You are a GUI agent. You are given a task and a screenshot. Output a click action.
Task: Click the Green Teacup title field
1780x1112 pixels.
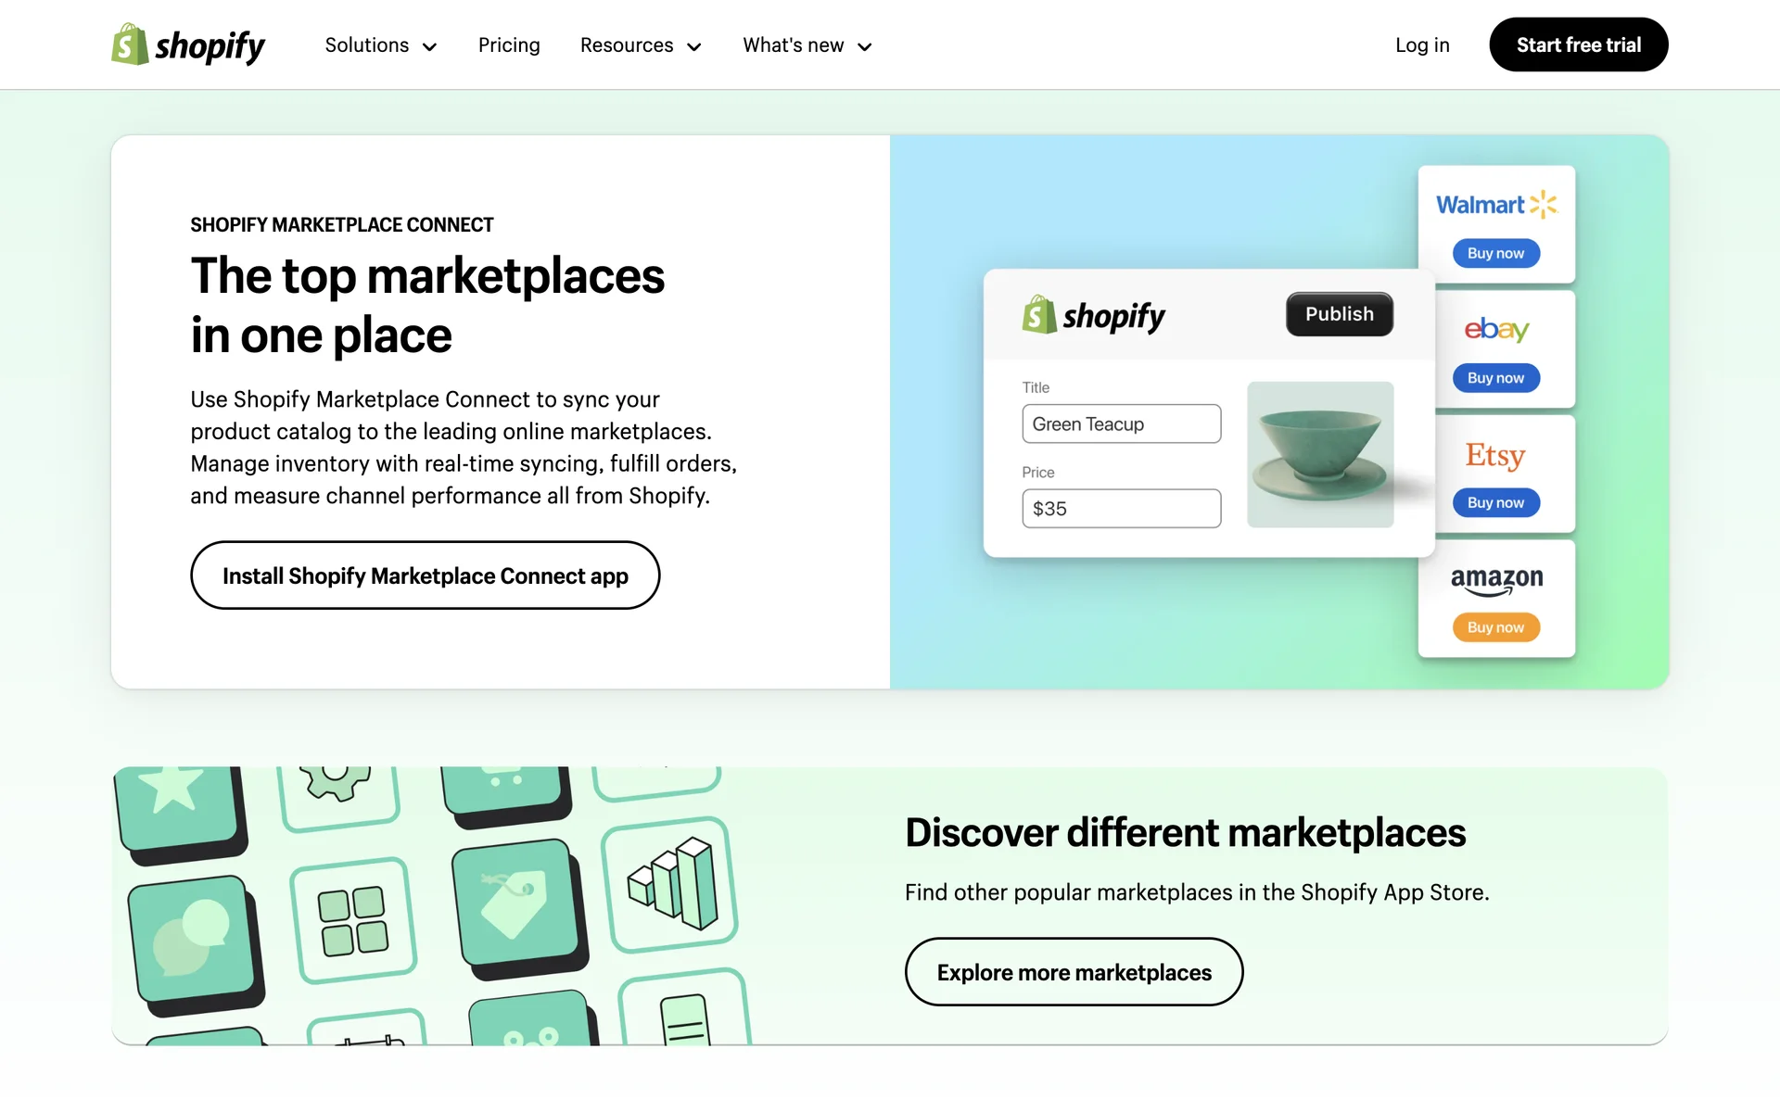click(1121, 423)
